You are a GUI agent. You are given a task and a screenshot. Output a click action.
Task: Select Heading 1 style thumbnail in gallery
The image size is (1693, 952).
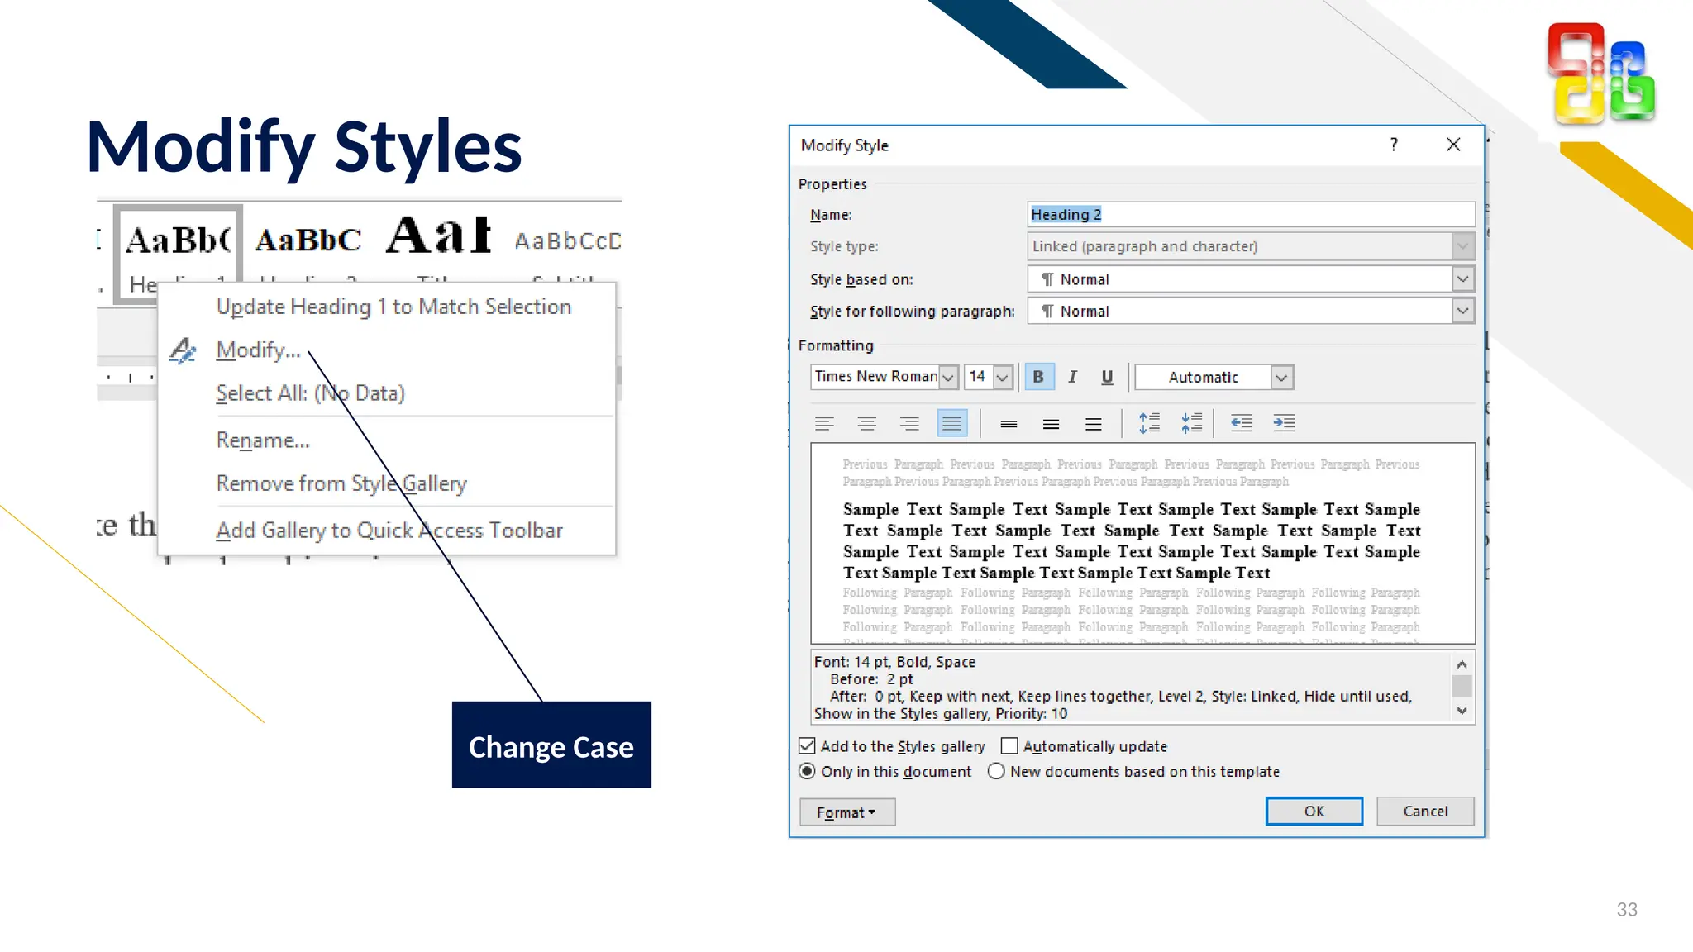[x=178, y=252]
